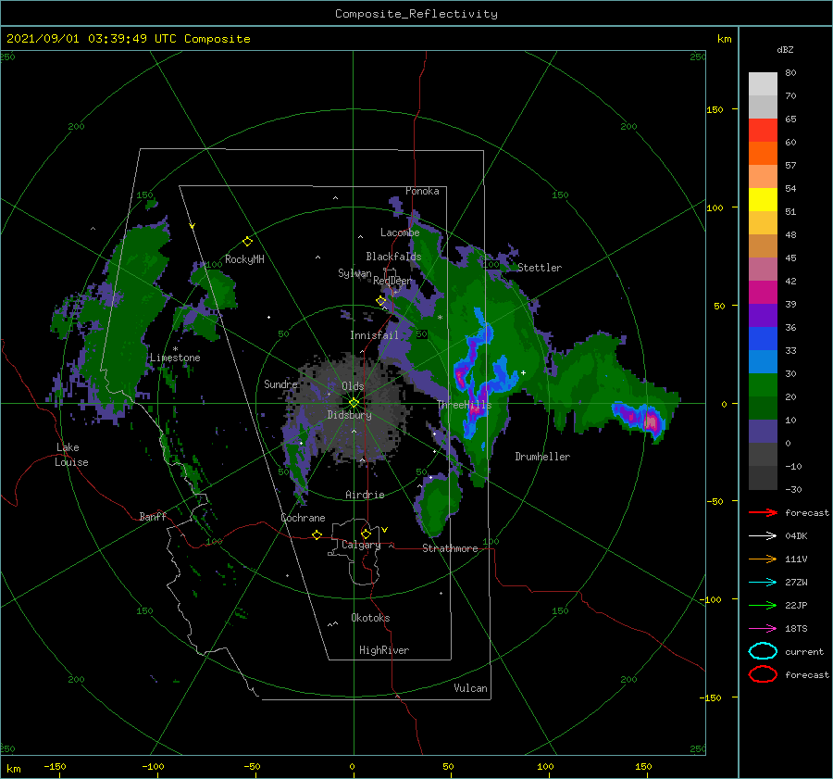Click the Ponoka city label
833x779 pixels.
pos(422,191)
